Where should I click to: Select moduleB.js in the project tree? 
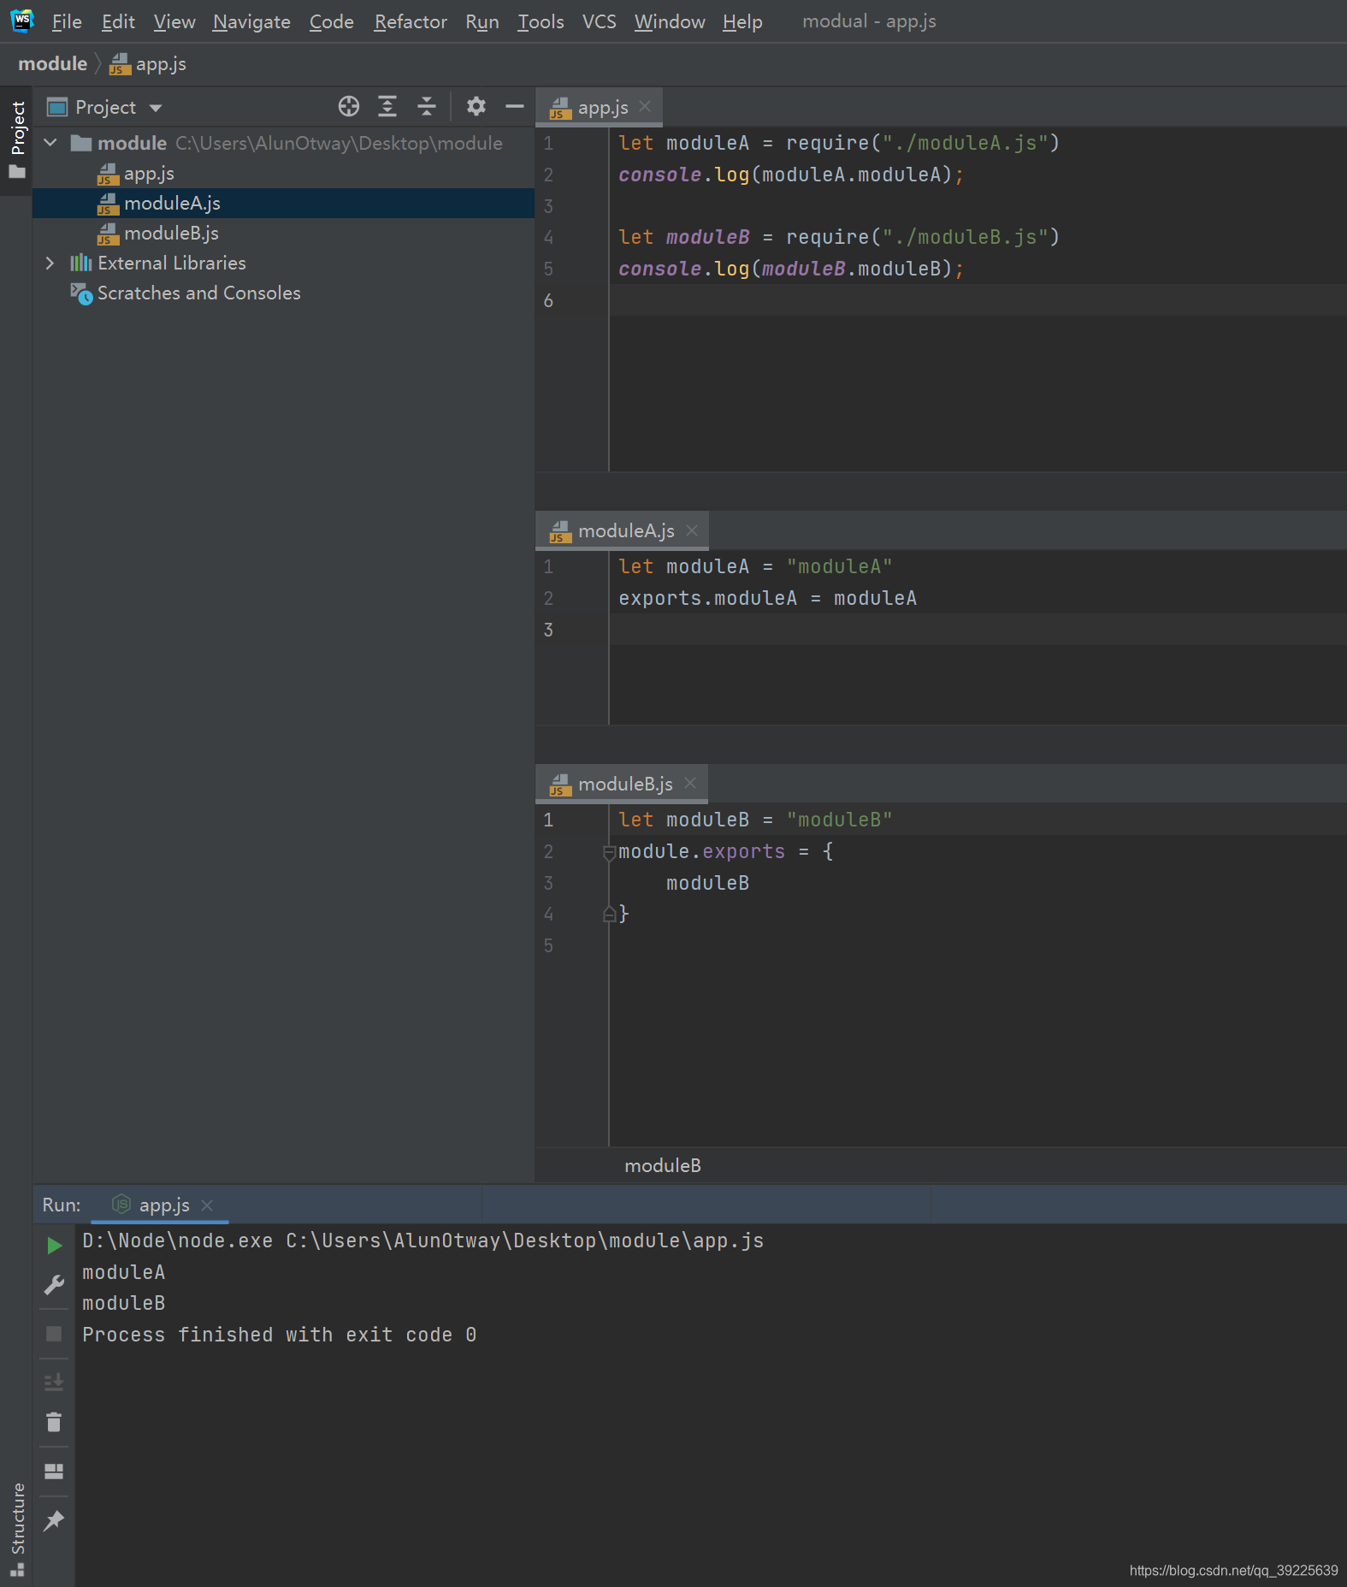click(x=284, y=233)
